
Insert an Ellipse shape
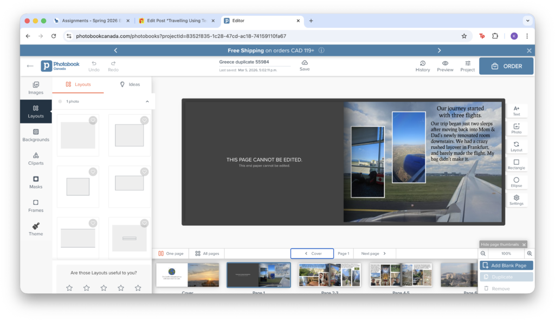tap(516, 182)
